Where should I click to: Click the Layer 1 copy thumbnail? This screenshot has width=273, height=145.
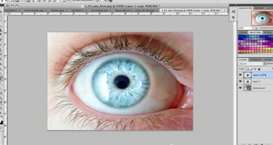[x=247, y=75]
